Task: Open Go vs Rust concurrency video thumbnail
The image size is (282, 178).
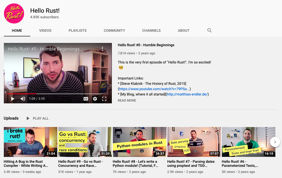Action: pos(85,142)
